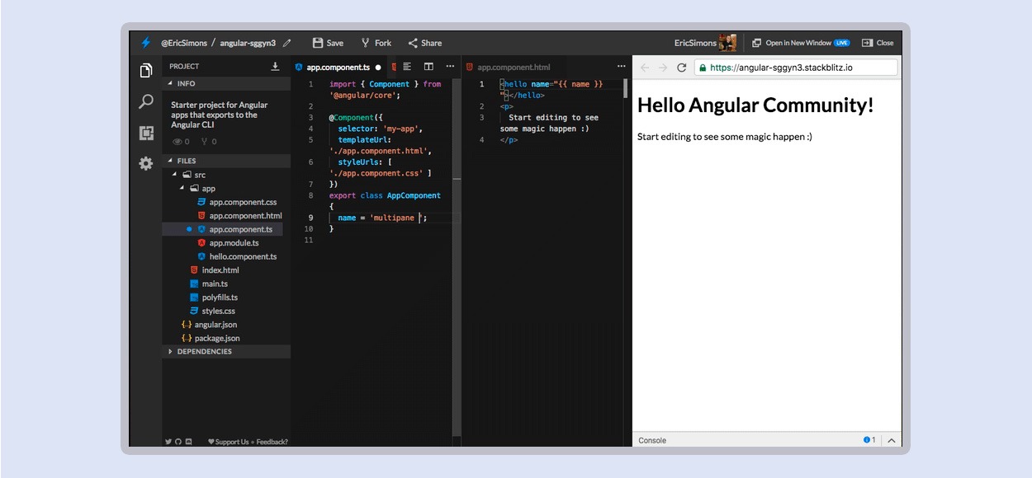
Task: Click the scrollbar in HTML editor pane
Action: coord(626,89)
